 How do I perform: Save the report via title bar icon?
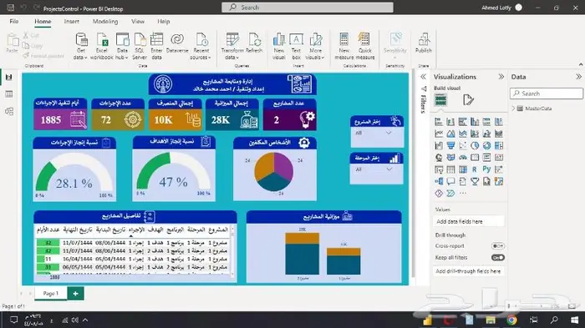click(x=11, y=8)
